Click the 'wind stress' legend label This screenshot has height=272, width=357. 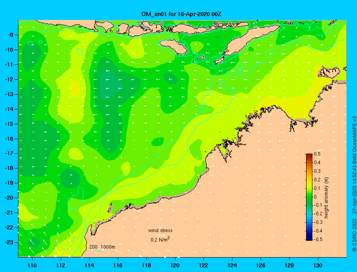click(160, 231)
